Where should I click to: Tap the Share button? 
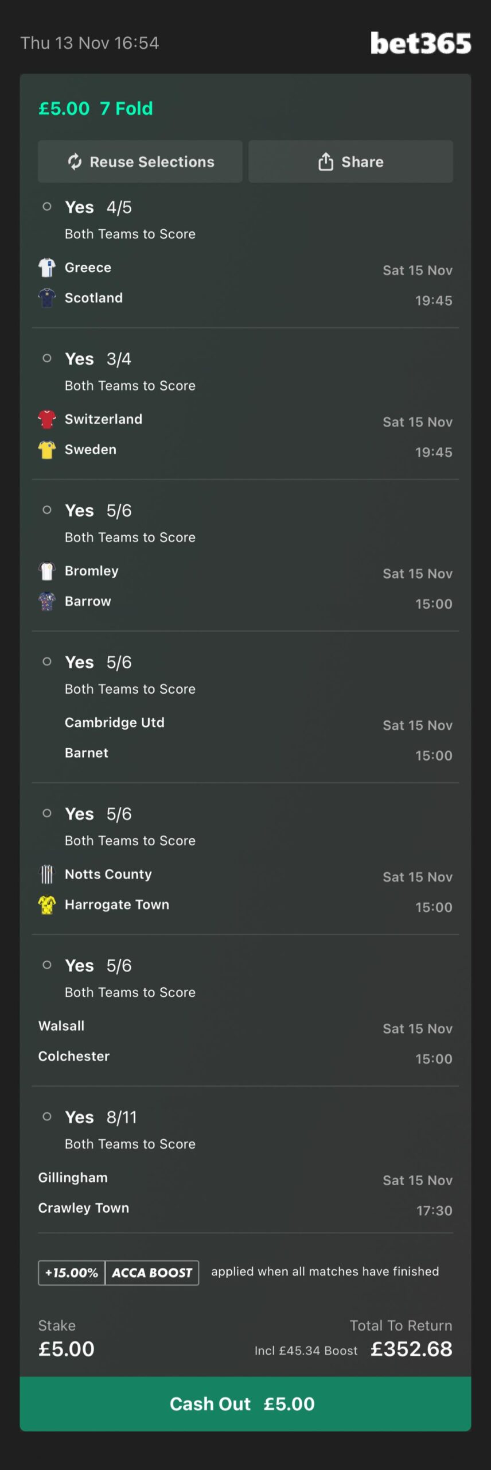click(x=350, y=162)
